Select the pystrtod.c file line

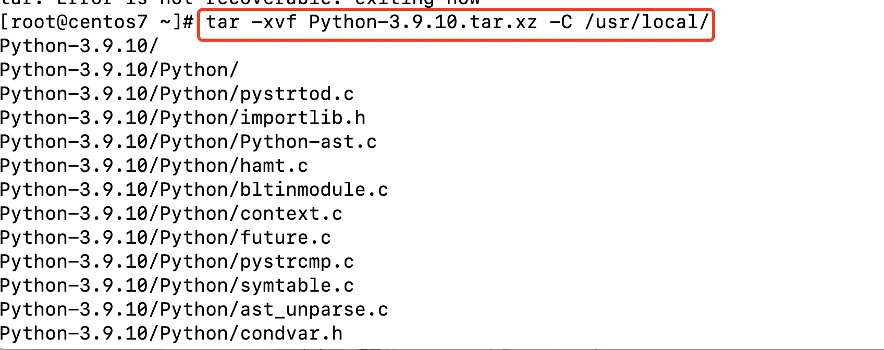pyautogui.click(x=177, y=94)
